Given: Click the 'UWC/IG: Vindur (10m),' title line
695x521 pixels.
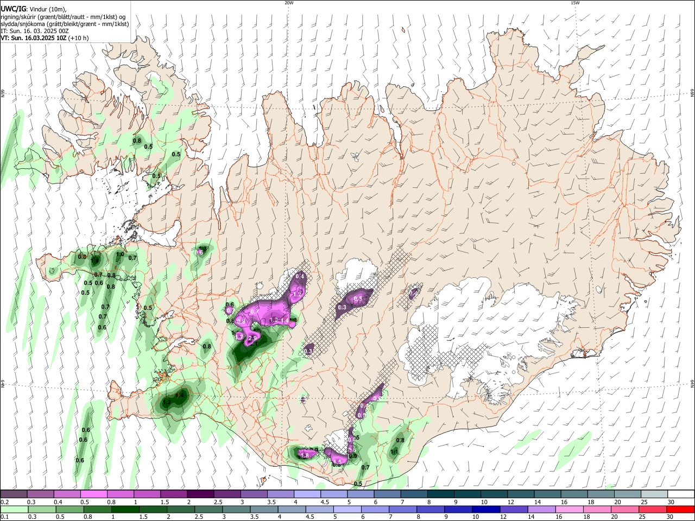Looking at the screenshot, I should 33,9.
